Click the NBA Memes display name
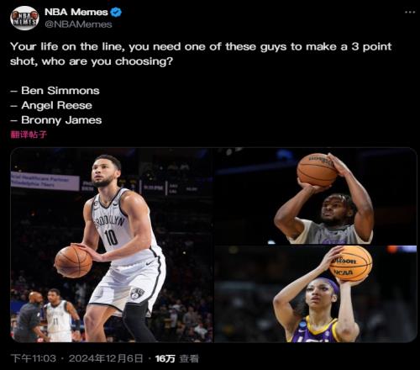This screenshot has height=370, width=420. click(76, 12)
